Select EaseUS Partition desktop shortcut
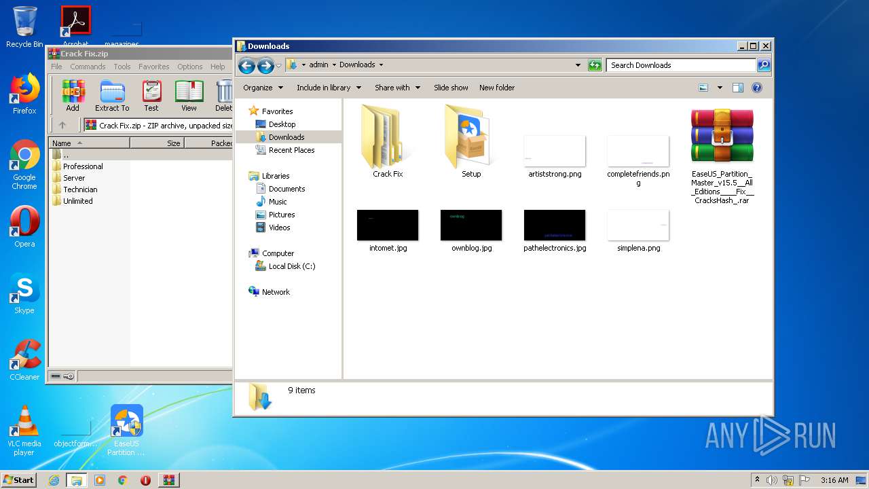Screen dimensions: 869x489 tap(126, 431)
